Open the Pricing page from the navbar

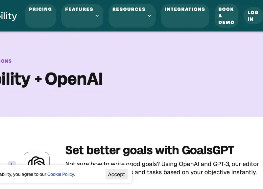click(40, 10)
